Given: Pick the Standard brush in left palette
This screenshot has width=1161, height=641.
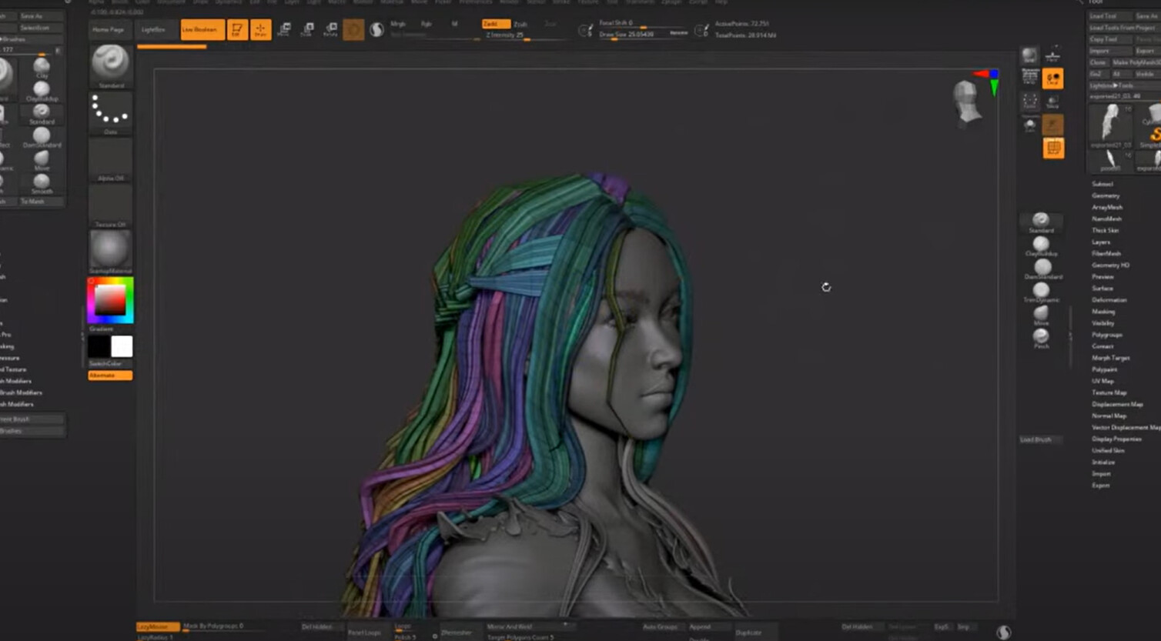Looking at the screenshot, I should click(x=42, y=114).
